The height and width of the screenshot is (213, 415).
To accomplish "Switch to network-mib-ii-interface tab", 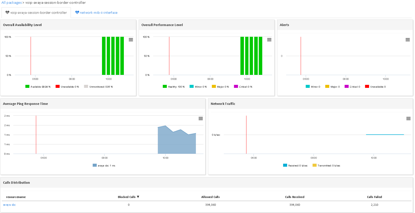I will pos(98,13).
